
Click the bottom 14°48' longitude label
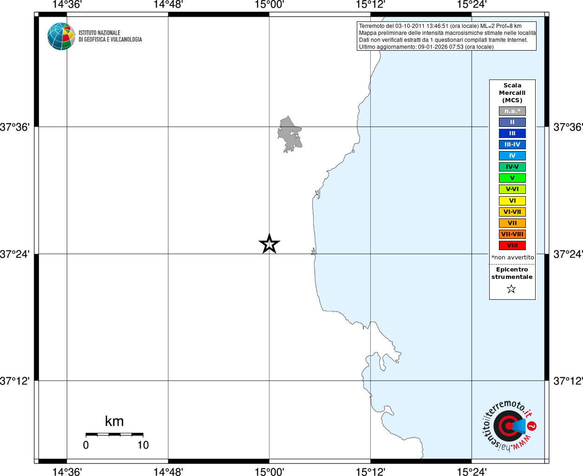(x=168, y=472)
